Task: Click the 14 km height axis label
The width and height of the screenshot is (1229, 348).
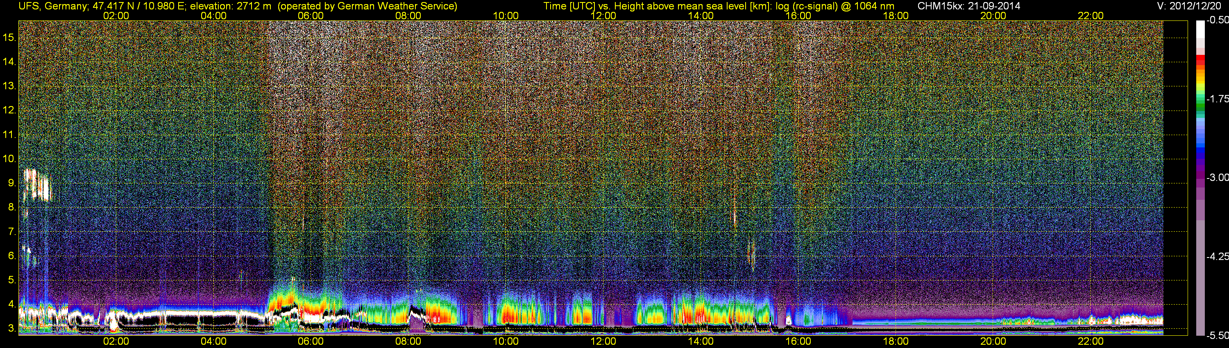Action: (9, 61)
